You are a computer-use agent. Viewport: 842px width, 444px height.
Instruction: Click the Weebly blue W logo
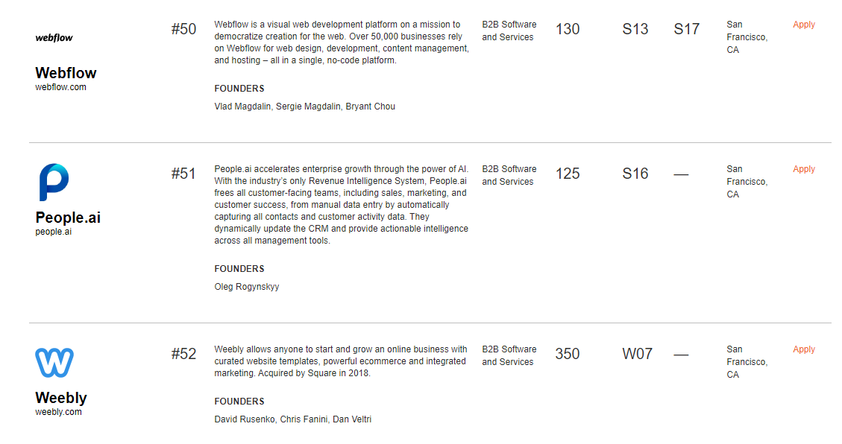(54, 363)
